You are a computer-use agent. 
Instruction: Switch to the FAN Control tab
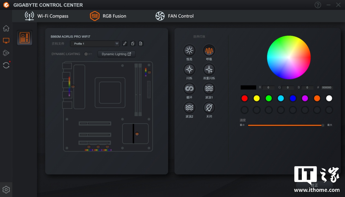pyautogui.click(x=175, y=16)
